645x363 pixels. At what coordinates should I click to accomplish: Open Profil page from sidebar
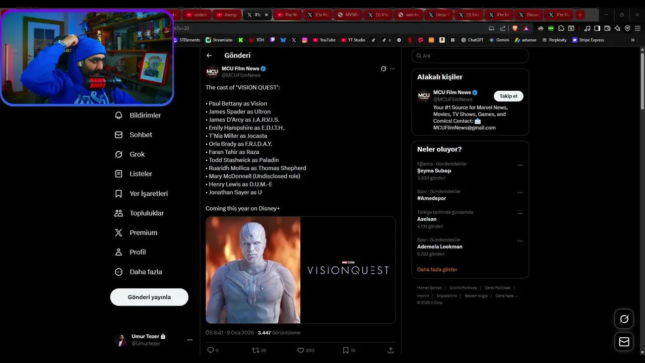pyautogui.click(x=131, y=252)
